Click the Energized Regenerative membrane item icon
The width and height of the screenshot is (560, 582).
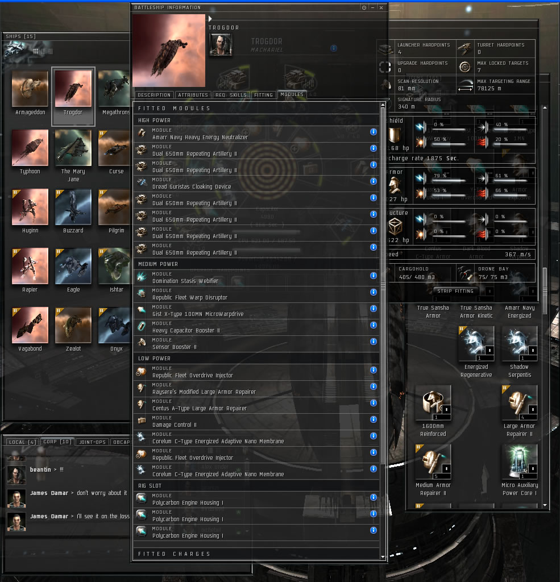click(x=476, y=344)
